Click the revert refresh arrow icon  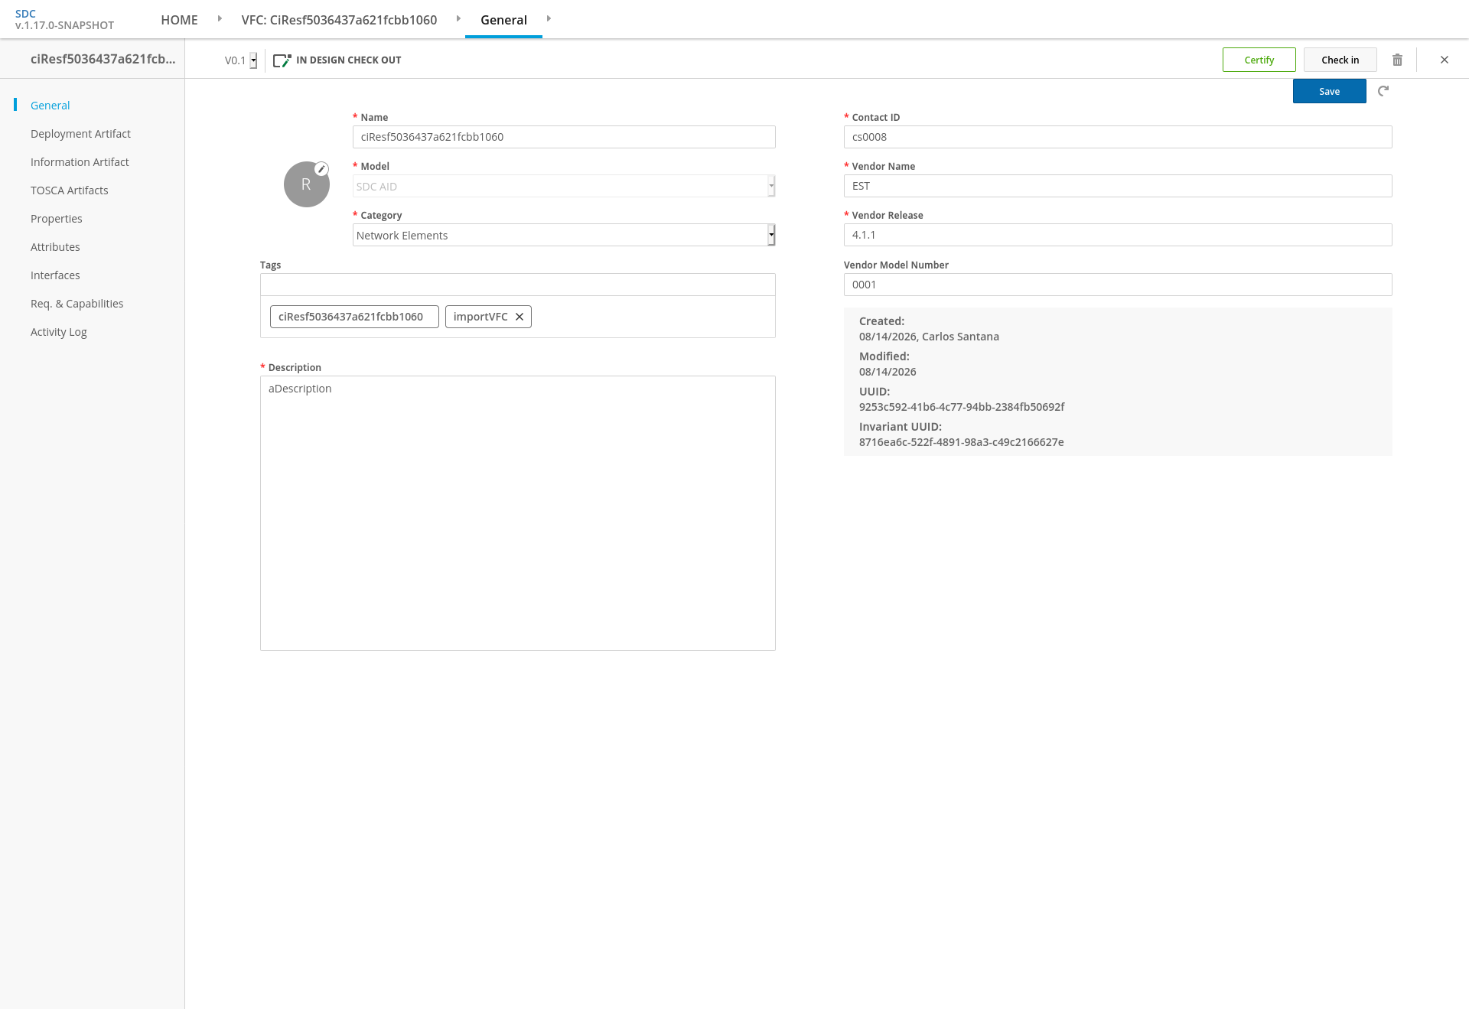(1383, 91)
